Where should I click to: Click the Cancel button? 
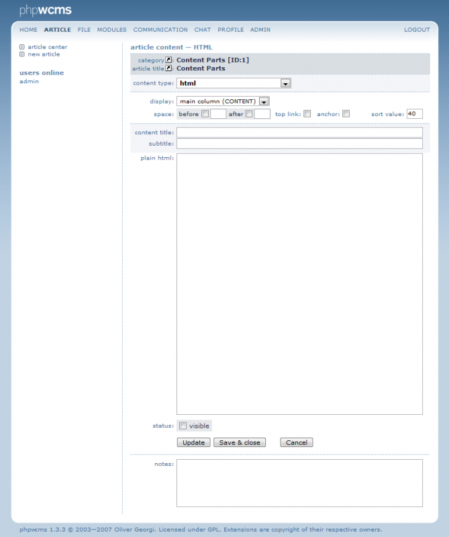(x=297, y=442)
